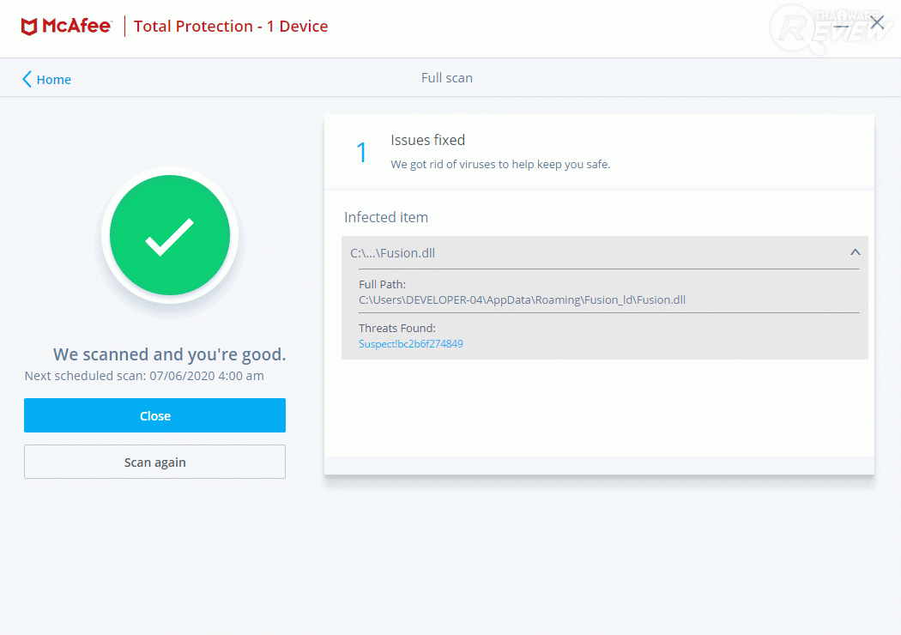Open the Suspect!bc2b6f274849 threat link
The width and height of the screenshot is (901, 635).
click(410, 344)
